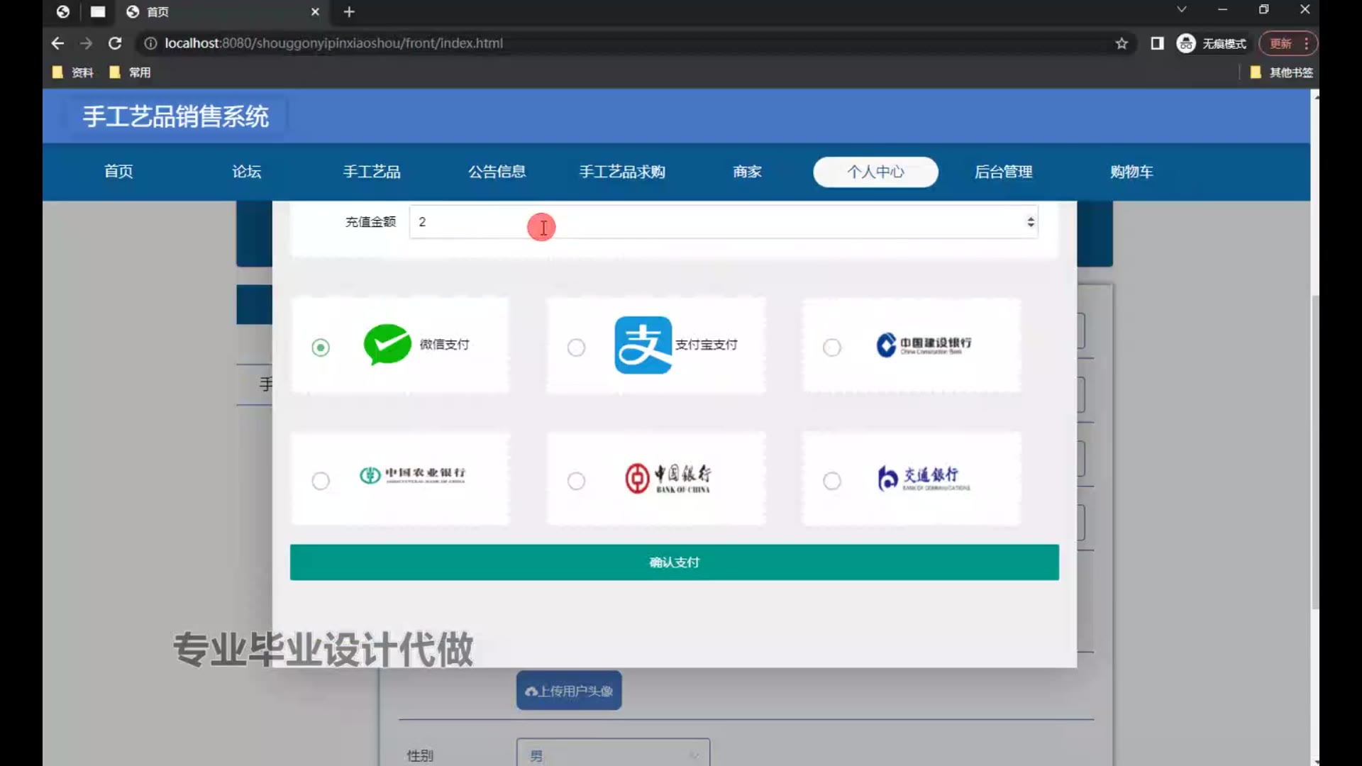Click the 充值金额 amount input field
The width and height of the screenshot is (1362, 766).
(709, 222)
